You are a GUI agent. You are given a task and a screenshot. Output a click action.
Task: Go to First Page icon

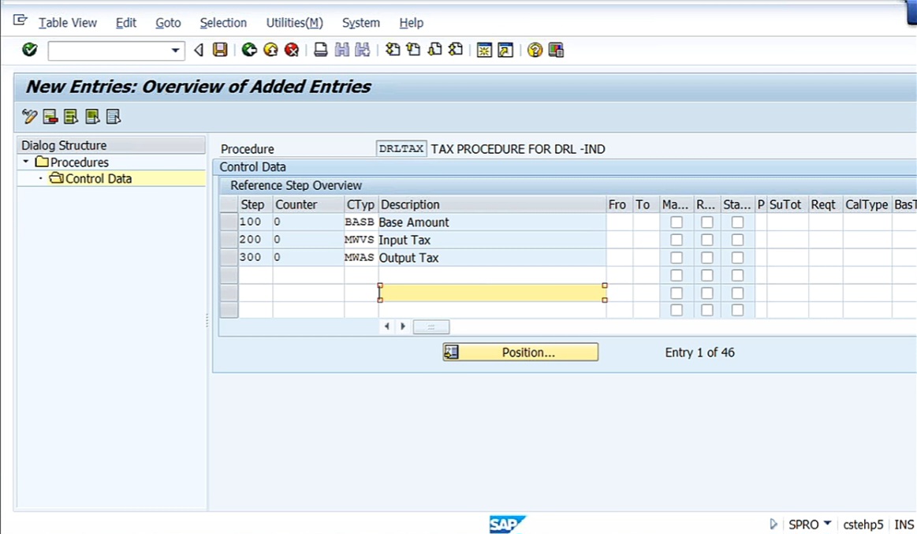coord(393,50)
